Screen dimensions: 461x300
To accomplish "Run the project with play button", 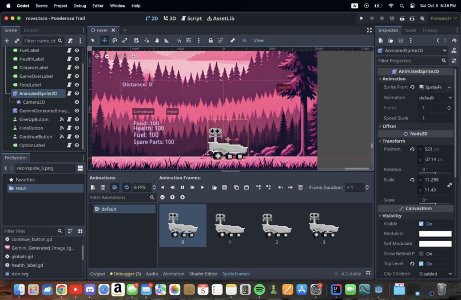I will 361,18.
